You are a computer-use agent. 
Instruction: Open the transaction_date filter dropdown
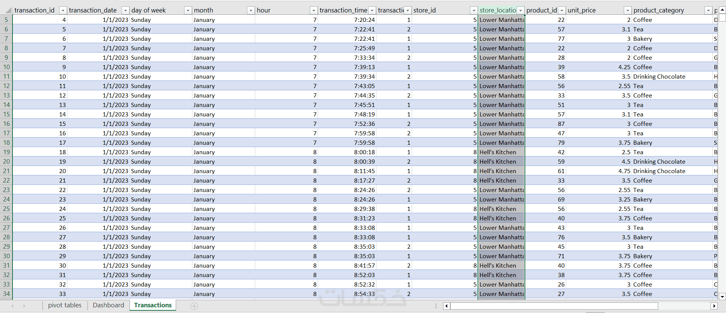[125, 11]
